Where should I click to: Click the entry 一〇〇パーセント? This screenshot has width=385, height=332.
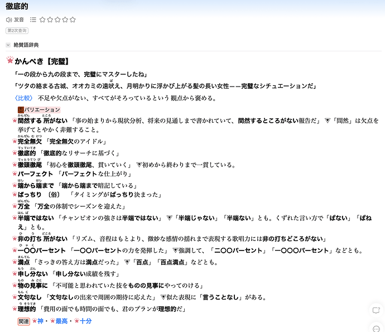(41, 251)
